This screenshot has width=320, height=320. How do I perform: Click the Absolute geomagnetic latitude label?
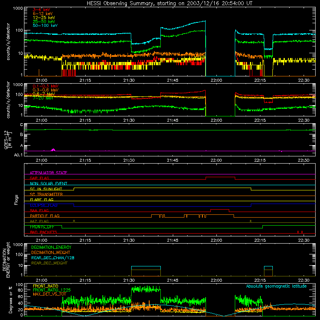(x=276, y=286)
